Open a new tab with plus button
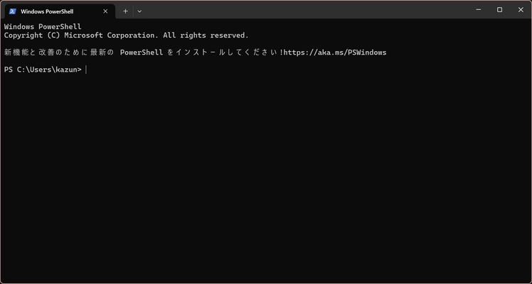 pyautogui.click(x=125, y=11)
